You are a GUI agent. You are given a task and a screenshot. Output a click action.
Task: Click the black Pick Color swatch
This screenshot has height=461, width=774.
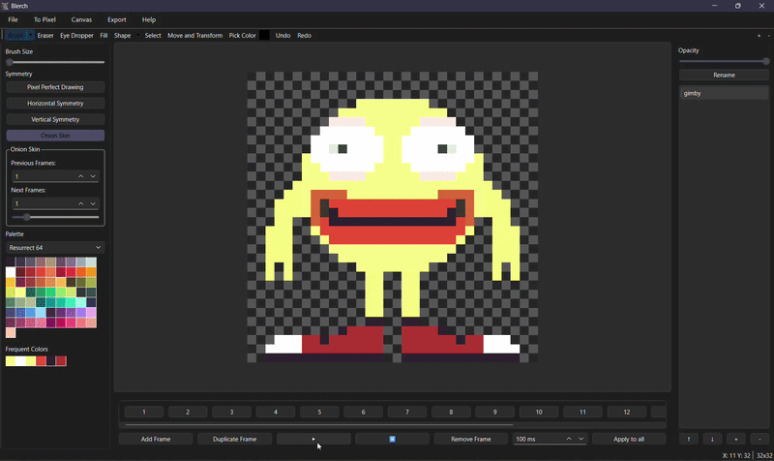(x=264, y=35)
